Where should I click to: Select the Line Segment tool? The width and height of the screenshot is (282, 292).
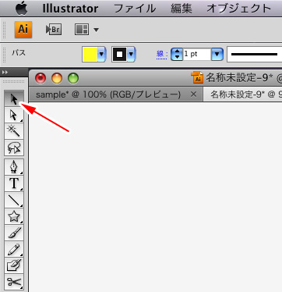click(x=14, y=200)
